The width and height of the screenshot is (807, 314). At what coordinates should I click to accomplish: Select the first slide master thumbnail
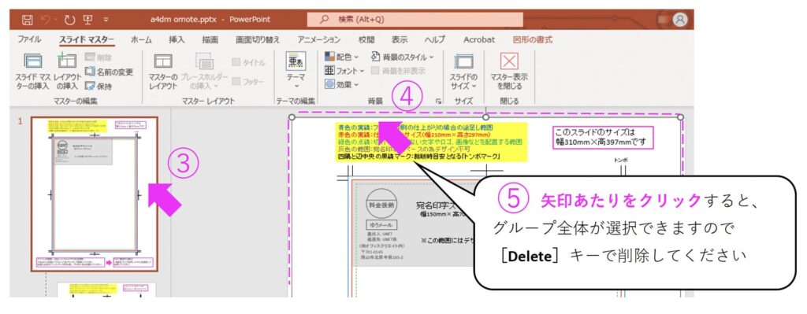click(x=94, y=194)
